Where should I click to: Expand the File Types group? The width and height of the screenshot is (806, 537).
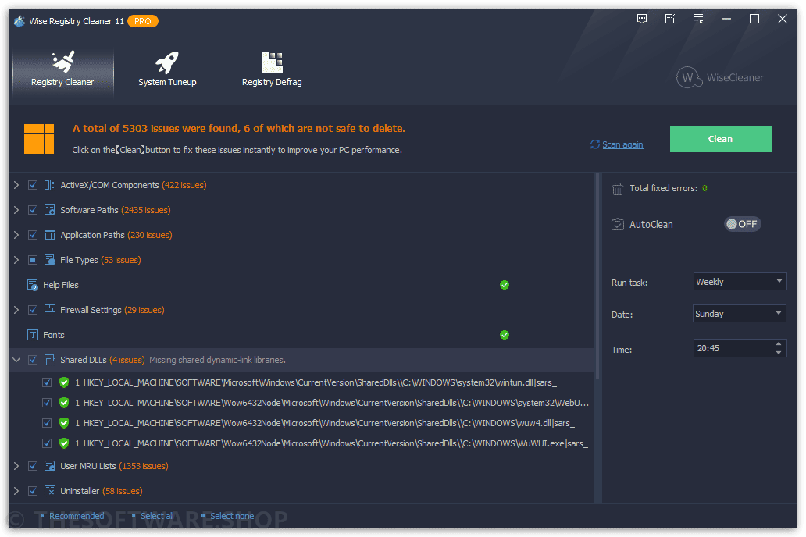[16, 260]
